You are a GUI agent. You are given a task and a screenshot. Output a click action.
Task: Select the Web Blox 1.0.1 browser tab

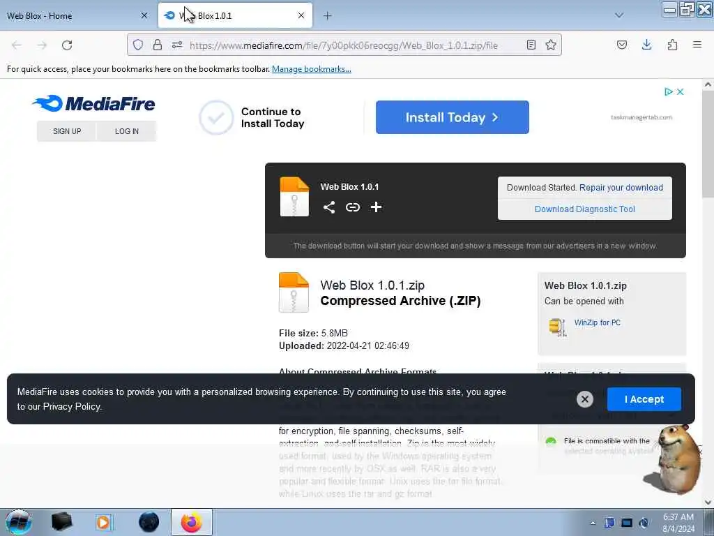[x=235, y=15]
